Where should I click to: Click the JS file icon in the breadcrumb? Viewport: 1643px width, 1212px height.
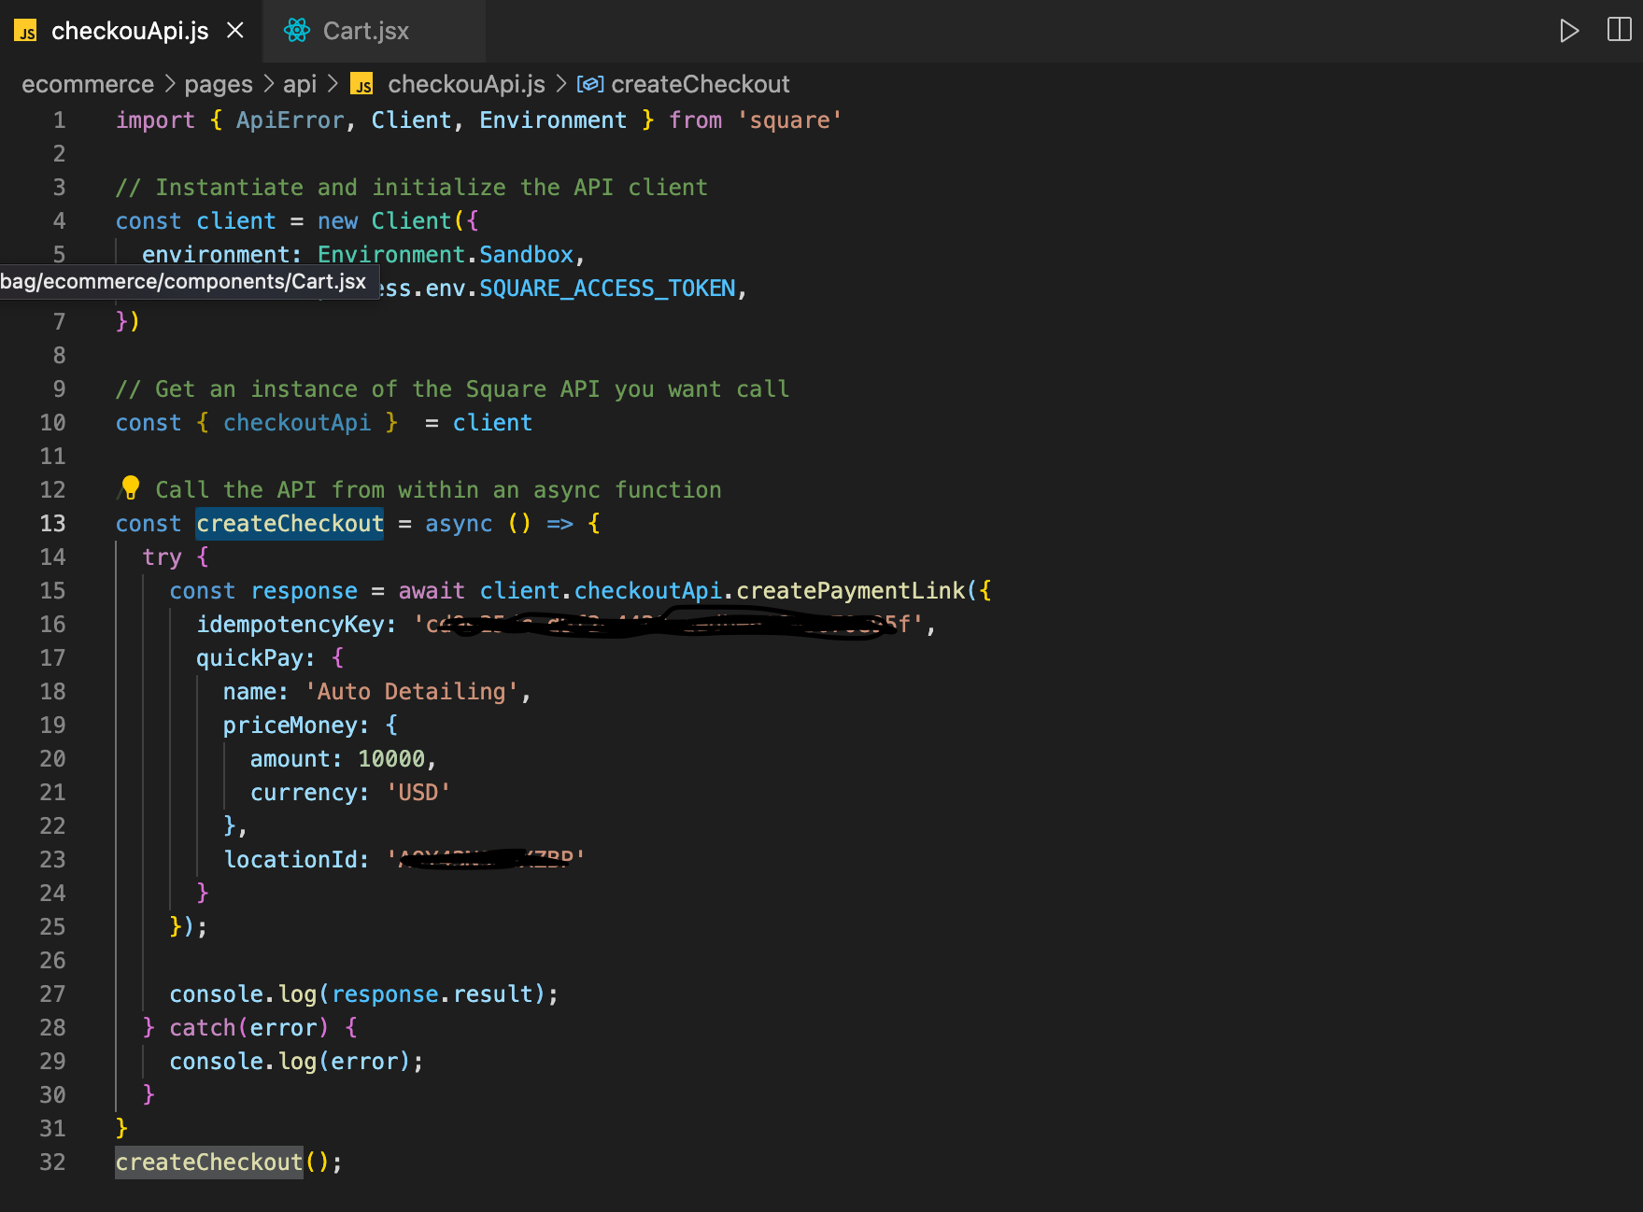click(362, 84)
